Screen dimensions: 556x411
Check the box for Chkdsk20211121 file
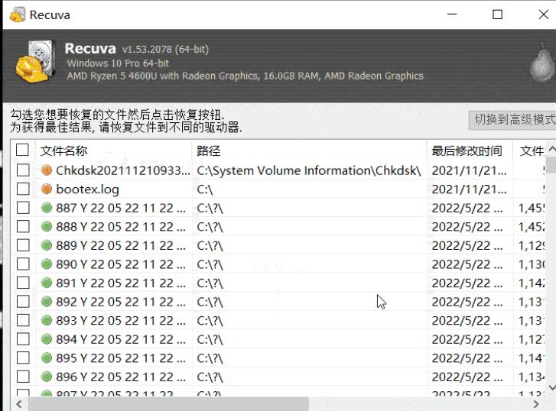23,170
